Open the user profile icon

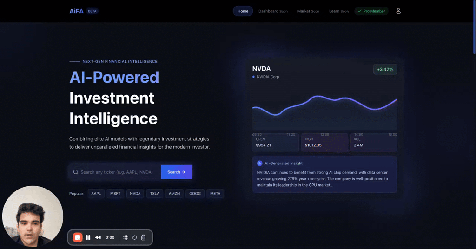[x=398, y=11]
